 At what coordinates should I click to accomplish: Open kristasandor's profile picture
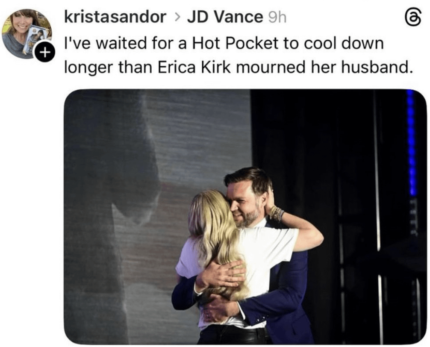(x=27, y=33)
